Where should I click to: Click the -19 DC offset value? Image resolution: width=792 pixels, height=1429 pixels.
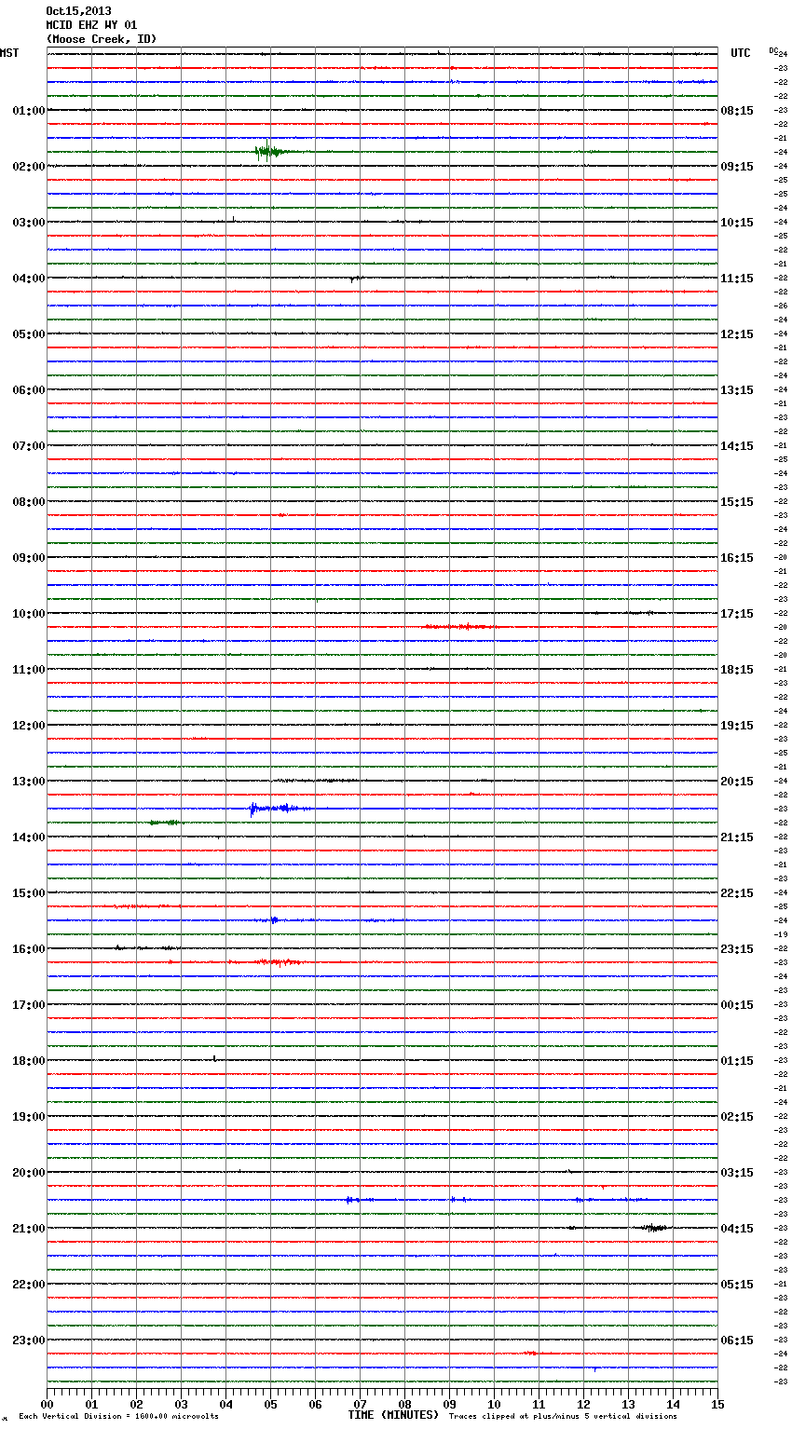coord(781,934)
